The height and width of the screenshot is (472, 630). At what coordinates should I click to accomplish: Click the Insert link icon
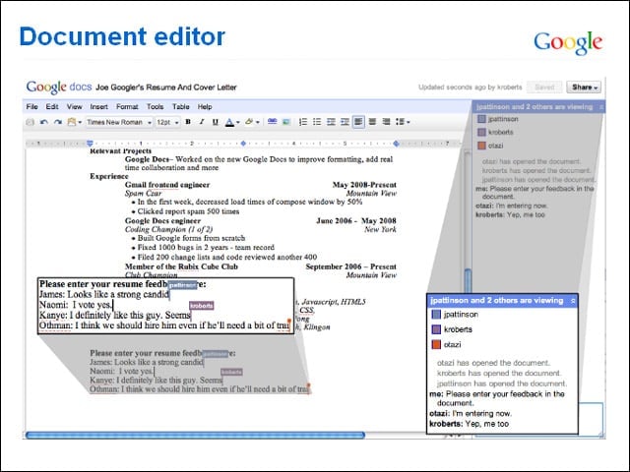pos(273,122)
